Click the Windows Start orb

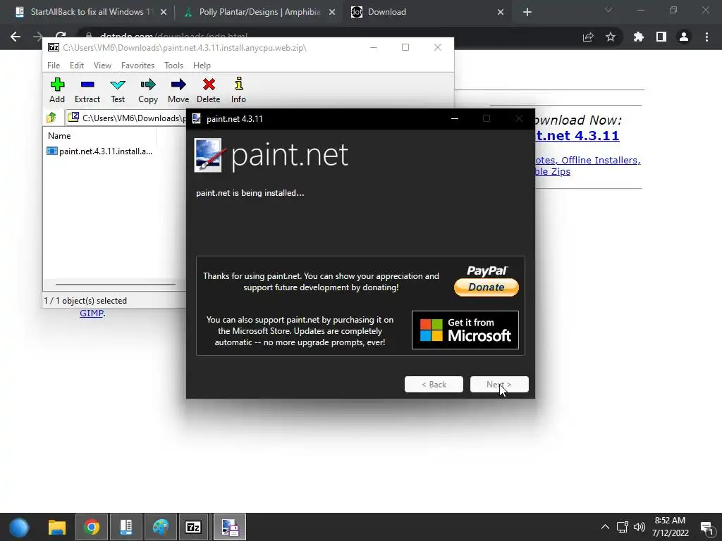click(x=19, y=527)
